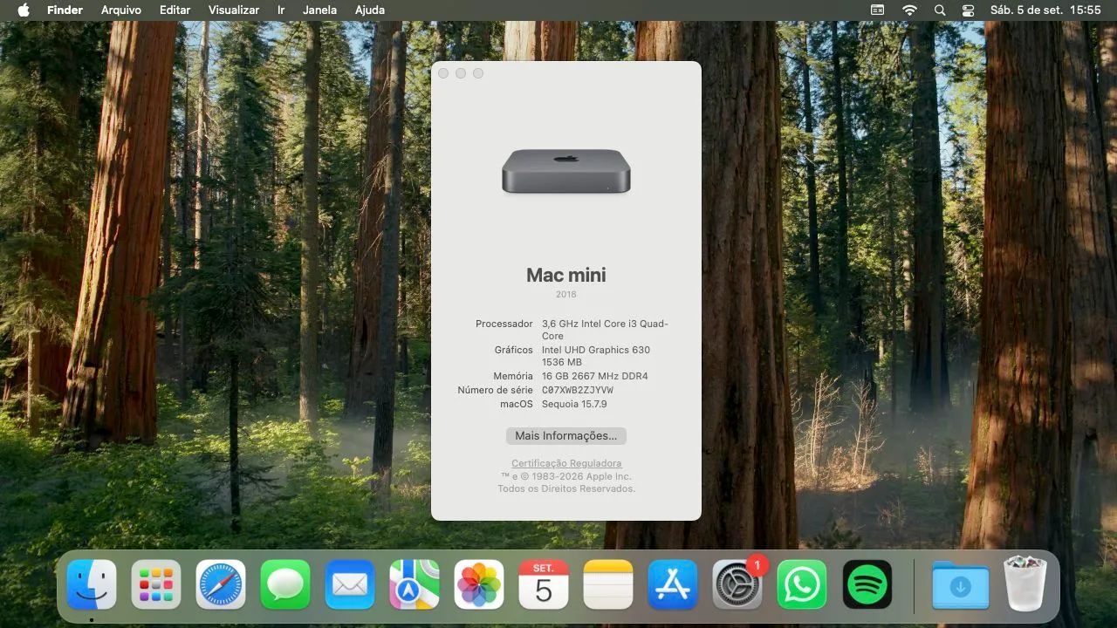Screen dimensions: 1117x628
Task: Click the Mac mini title text
Action: pos(566,275)
